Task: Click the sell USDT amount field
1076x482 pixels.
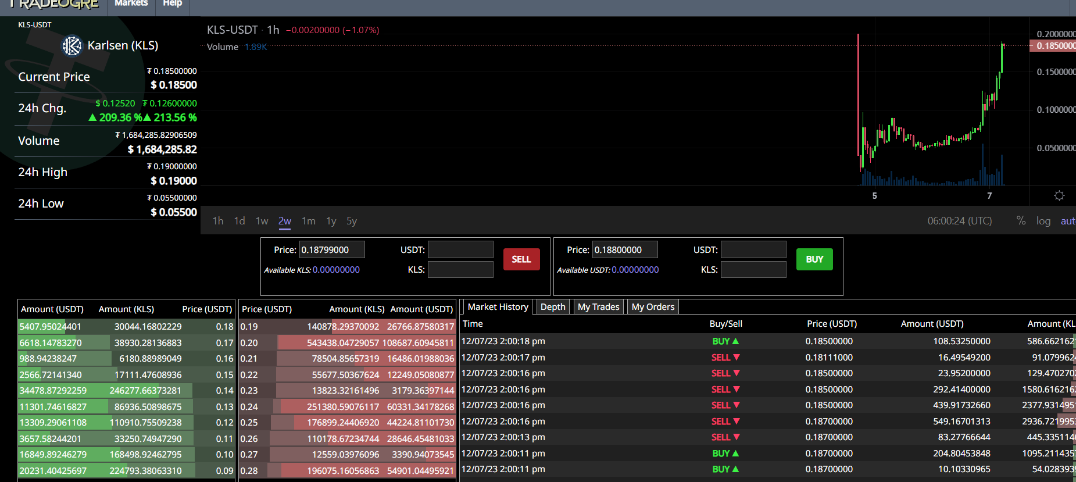Action: (460, 250)
